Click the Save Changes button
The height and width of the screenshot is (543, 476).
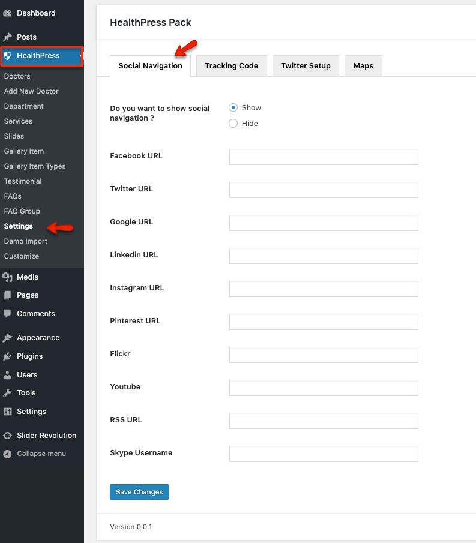point(139,492)
